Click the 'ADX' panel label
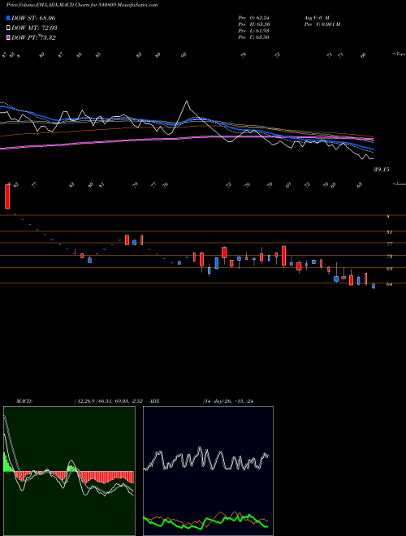This screenshot has height=536, width=406. [x=154, y=401]
